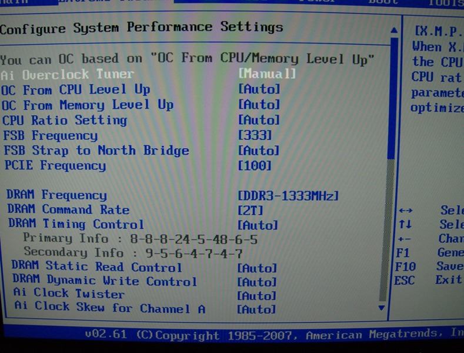This screenshot has height=353, width=464.
Task: Click the left-right arrows key hint
Action: pos(405,211)
